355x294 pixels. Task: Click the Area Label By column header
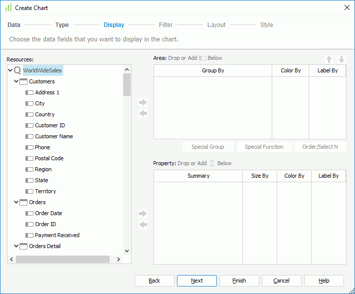point(328,71)
